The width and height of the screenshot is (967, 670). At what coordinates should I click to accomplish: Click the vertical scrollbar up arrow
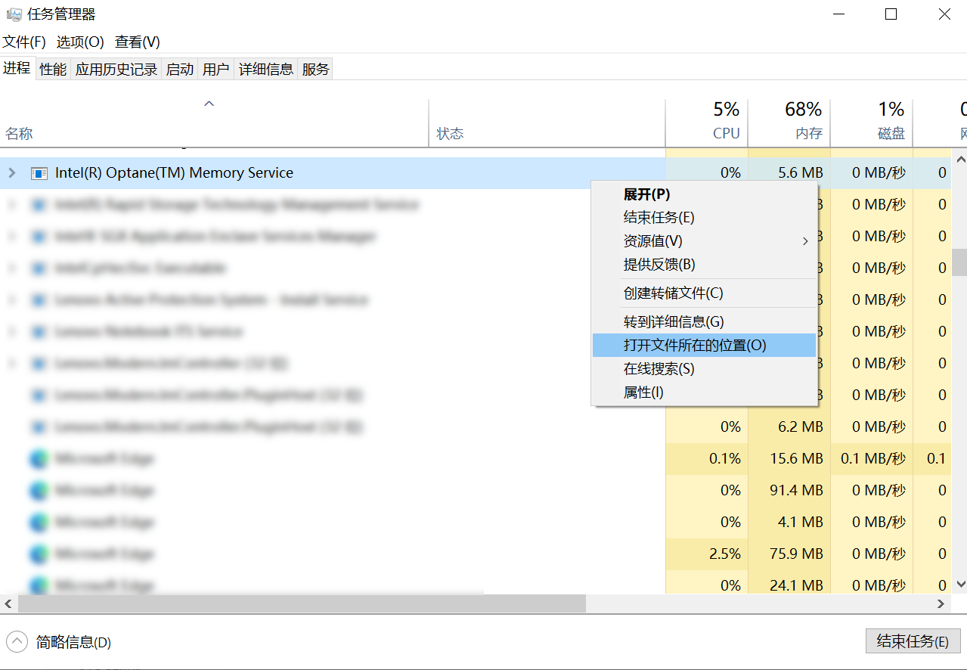(x=959, y=160)
